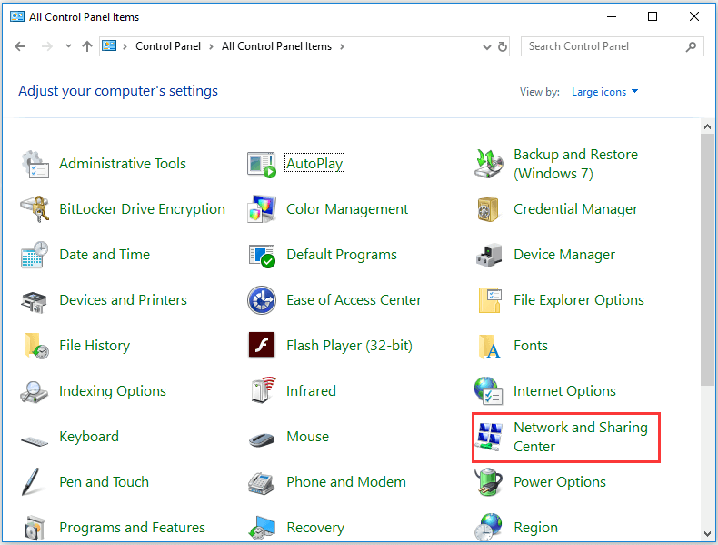
Task: Open the Internet Options link
Action: pos(564,391)
